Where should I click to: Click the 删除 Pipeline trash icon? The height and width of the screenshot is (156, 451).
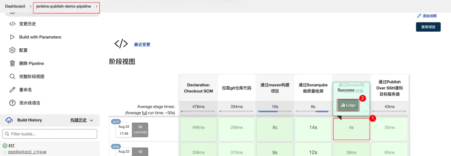[x=12, y=63]
